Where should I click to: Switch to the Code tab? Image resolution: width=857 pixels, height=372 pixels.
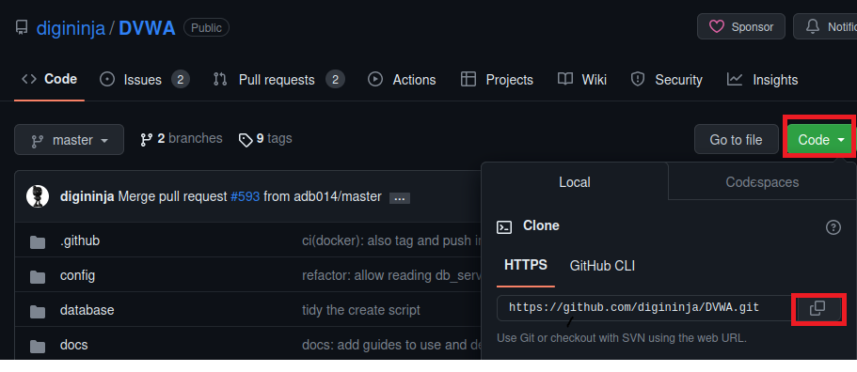(x=49, y=80)
